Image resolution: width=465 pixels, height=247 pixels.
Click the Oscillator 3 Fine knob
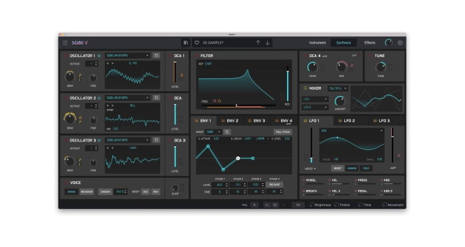(93, 163)
